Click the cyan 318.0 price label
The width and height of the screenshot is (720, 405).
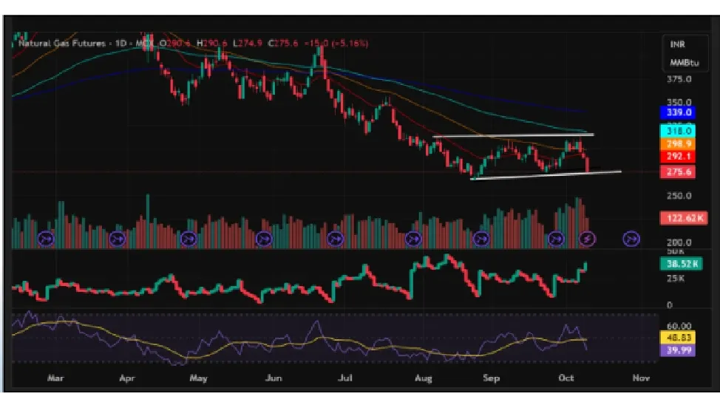678,130
